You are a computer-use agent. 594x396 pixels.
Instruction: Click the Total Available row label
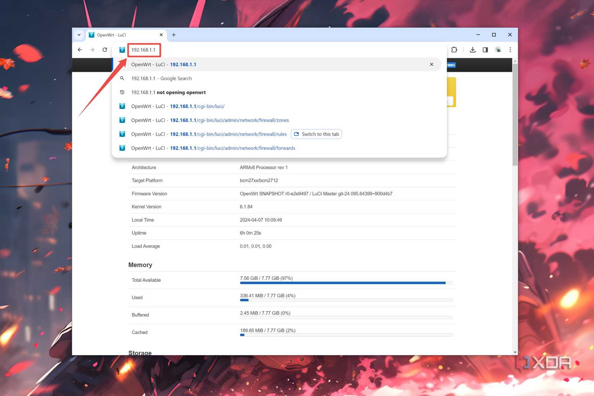(146, 280)
